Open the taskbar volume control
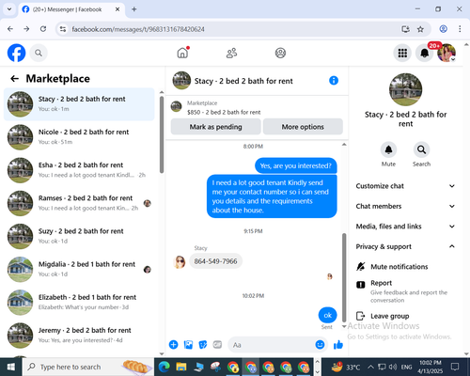This screenshot has width=470, height=376. tap(393, 367)
